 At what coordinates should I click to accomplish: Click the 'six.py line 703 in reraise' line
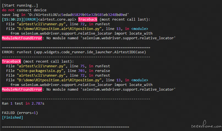pos(58,71)
